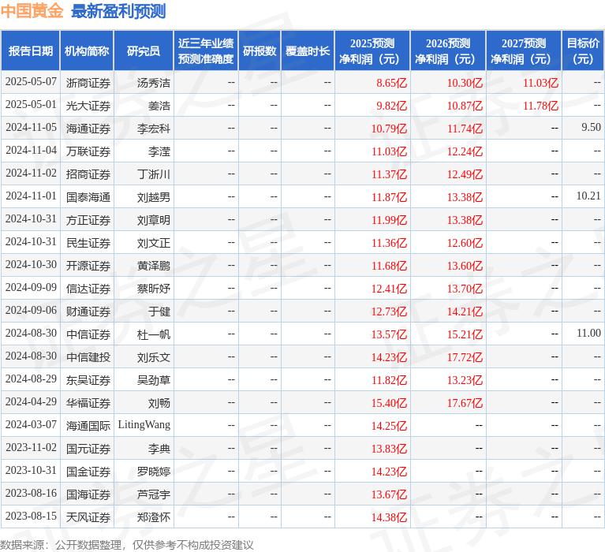Open the 中信建投 row institution name

click(x=88, y=356)
